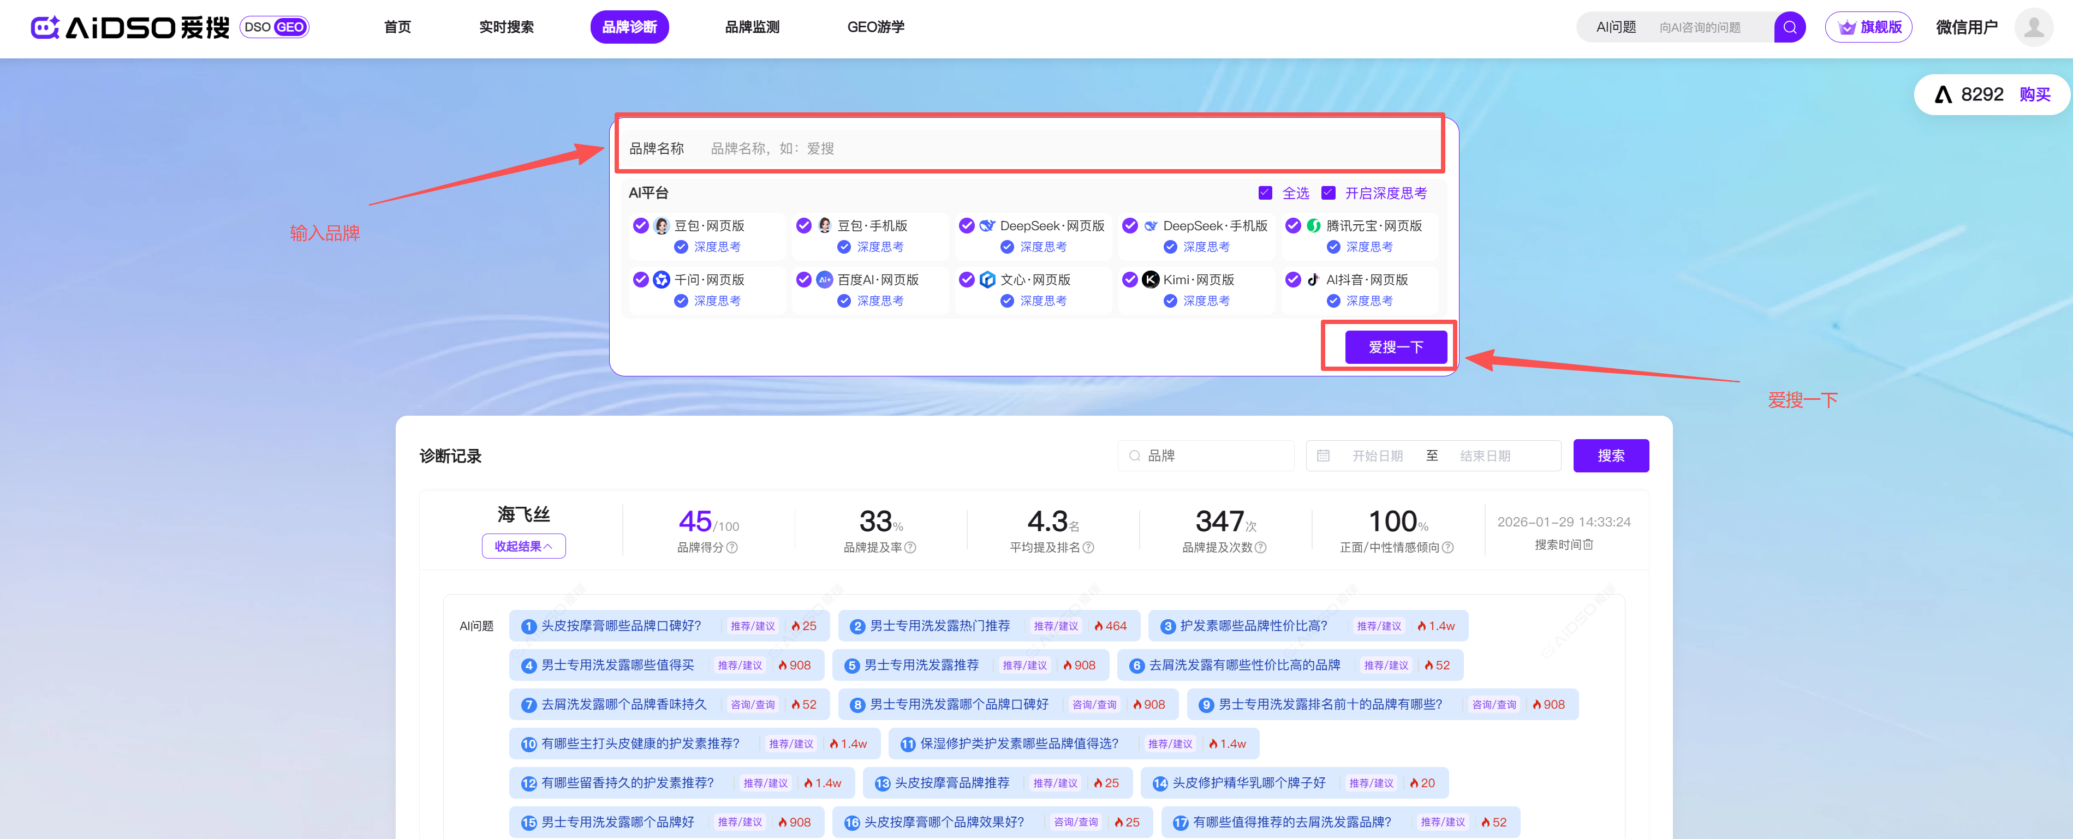Open the 开始日期 date picker
The width and height of the screenshot is (2073, 839).
pos(1377,456)
